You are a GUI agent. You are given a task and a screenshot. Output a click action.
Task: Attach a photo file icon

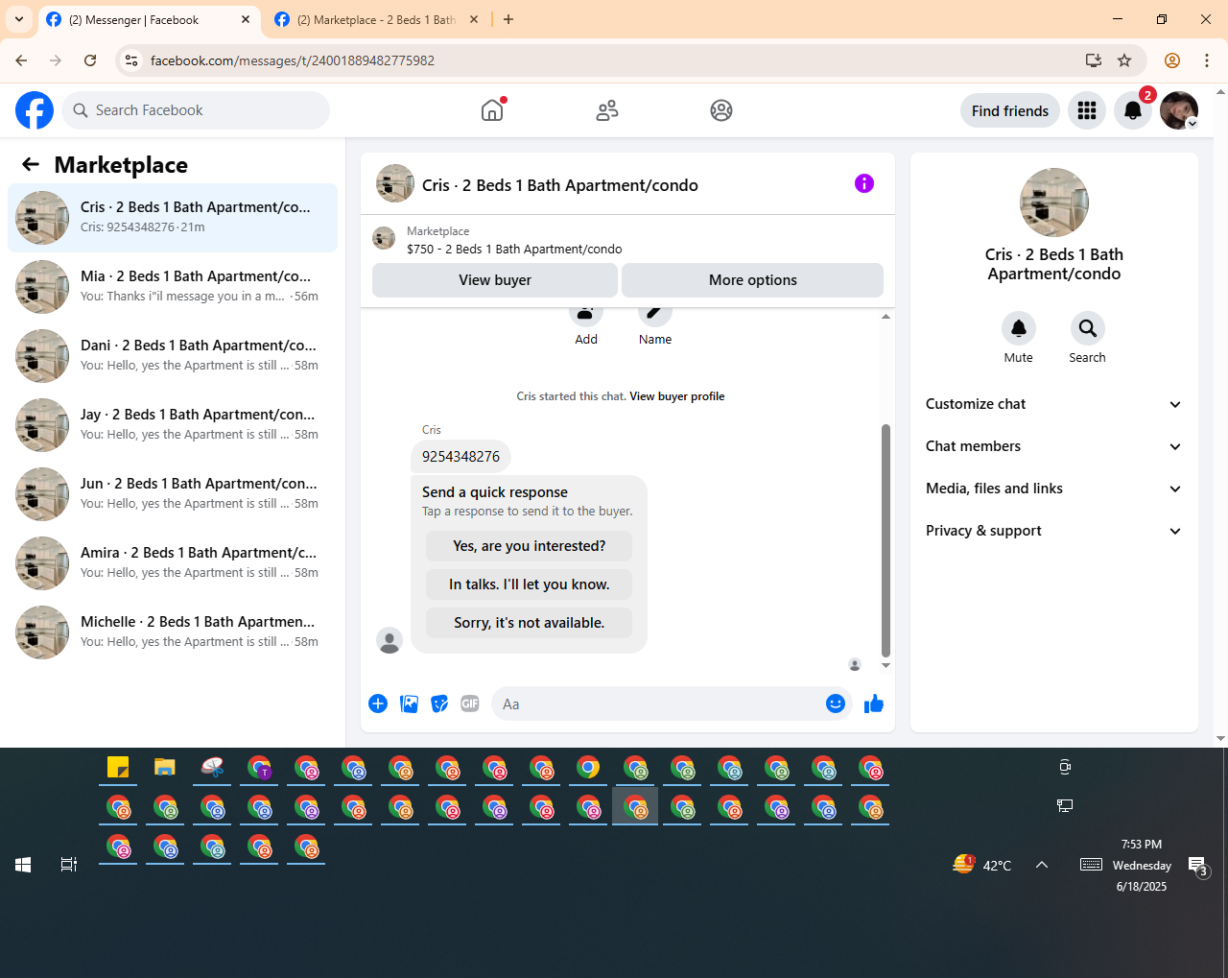[409, 704]
